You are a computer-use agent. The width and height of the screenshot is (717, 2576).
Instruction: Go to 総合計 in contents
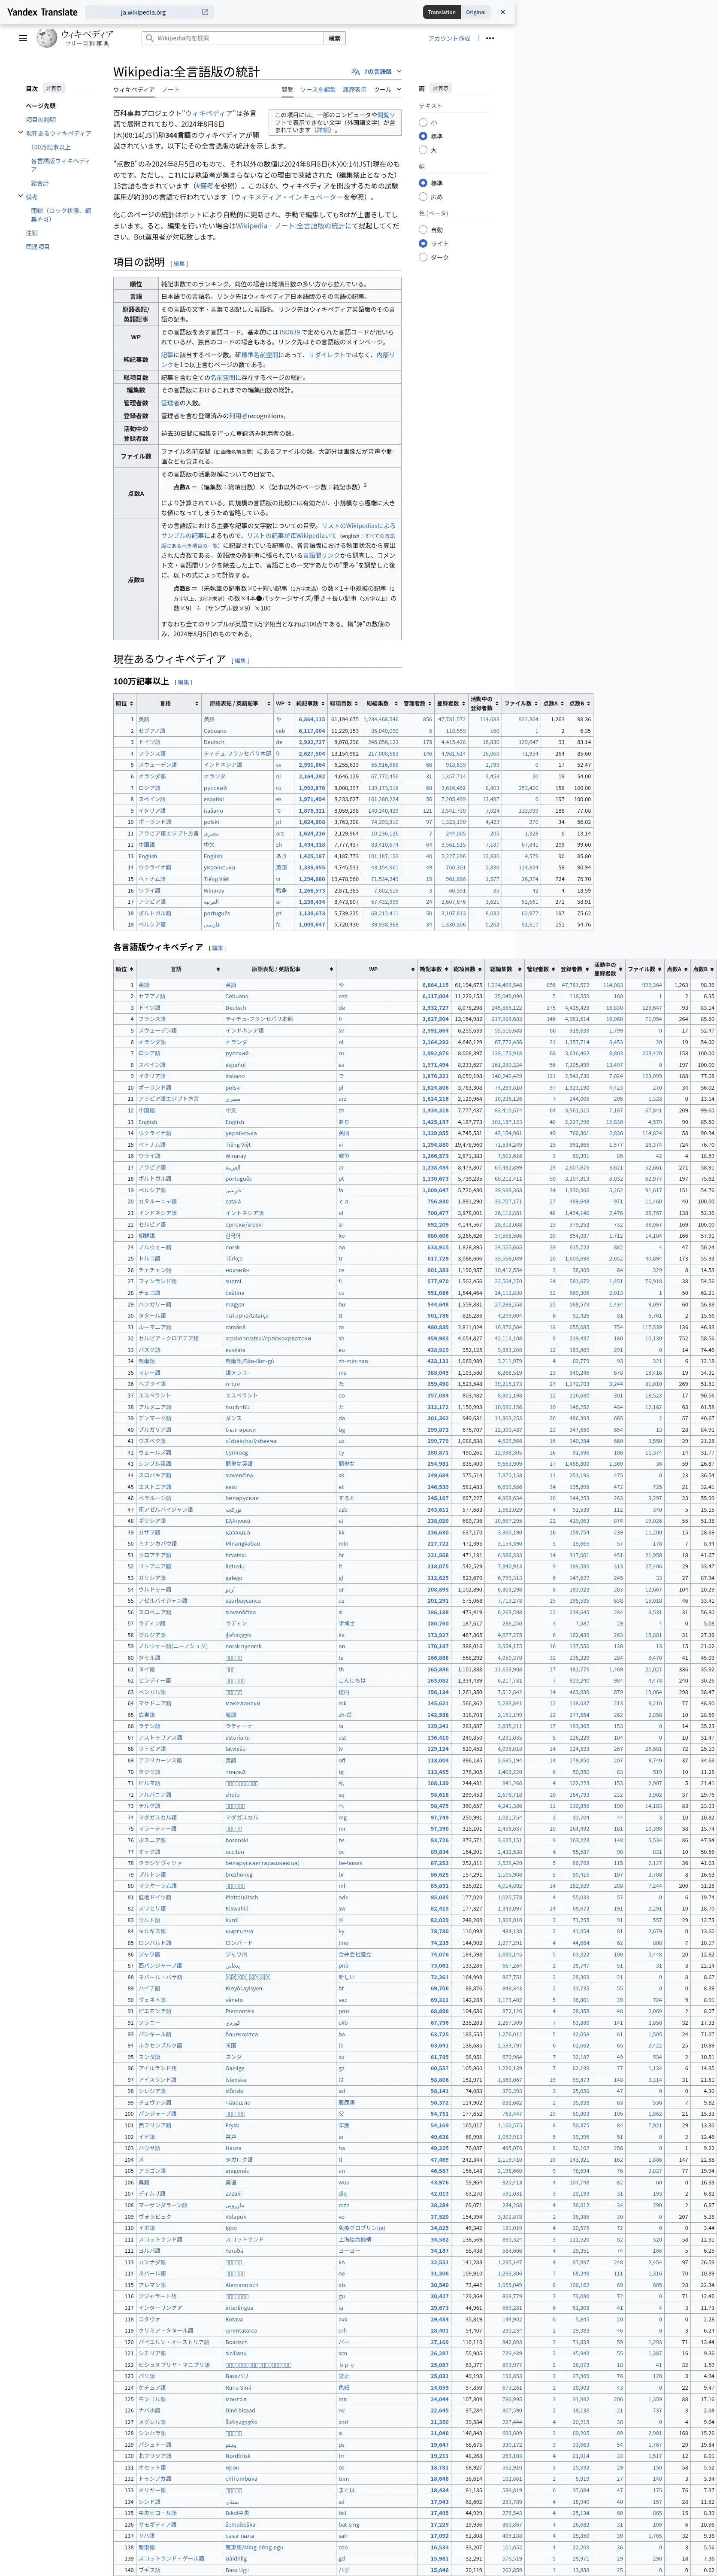[x=39, y=183]
